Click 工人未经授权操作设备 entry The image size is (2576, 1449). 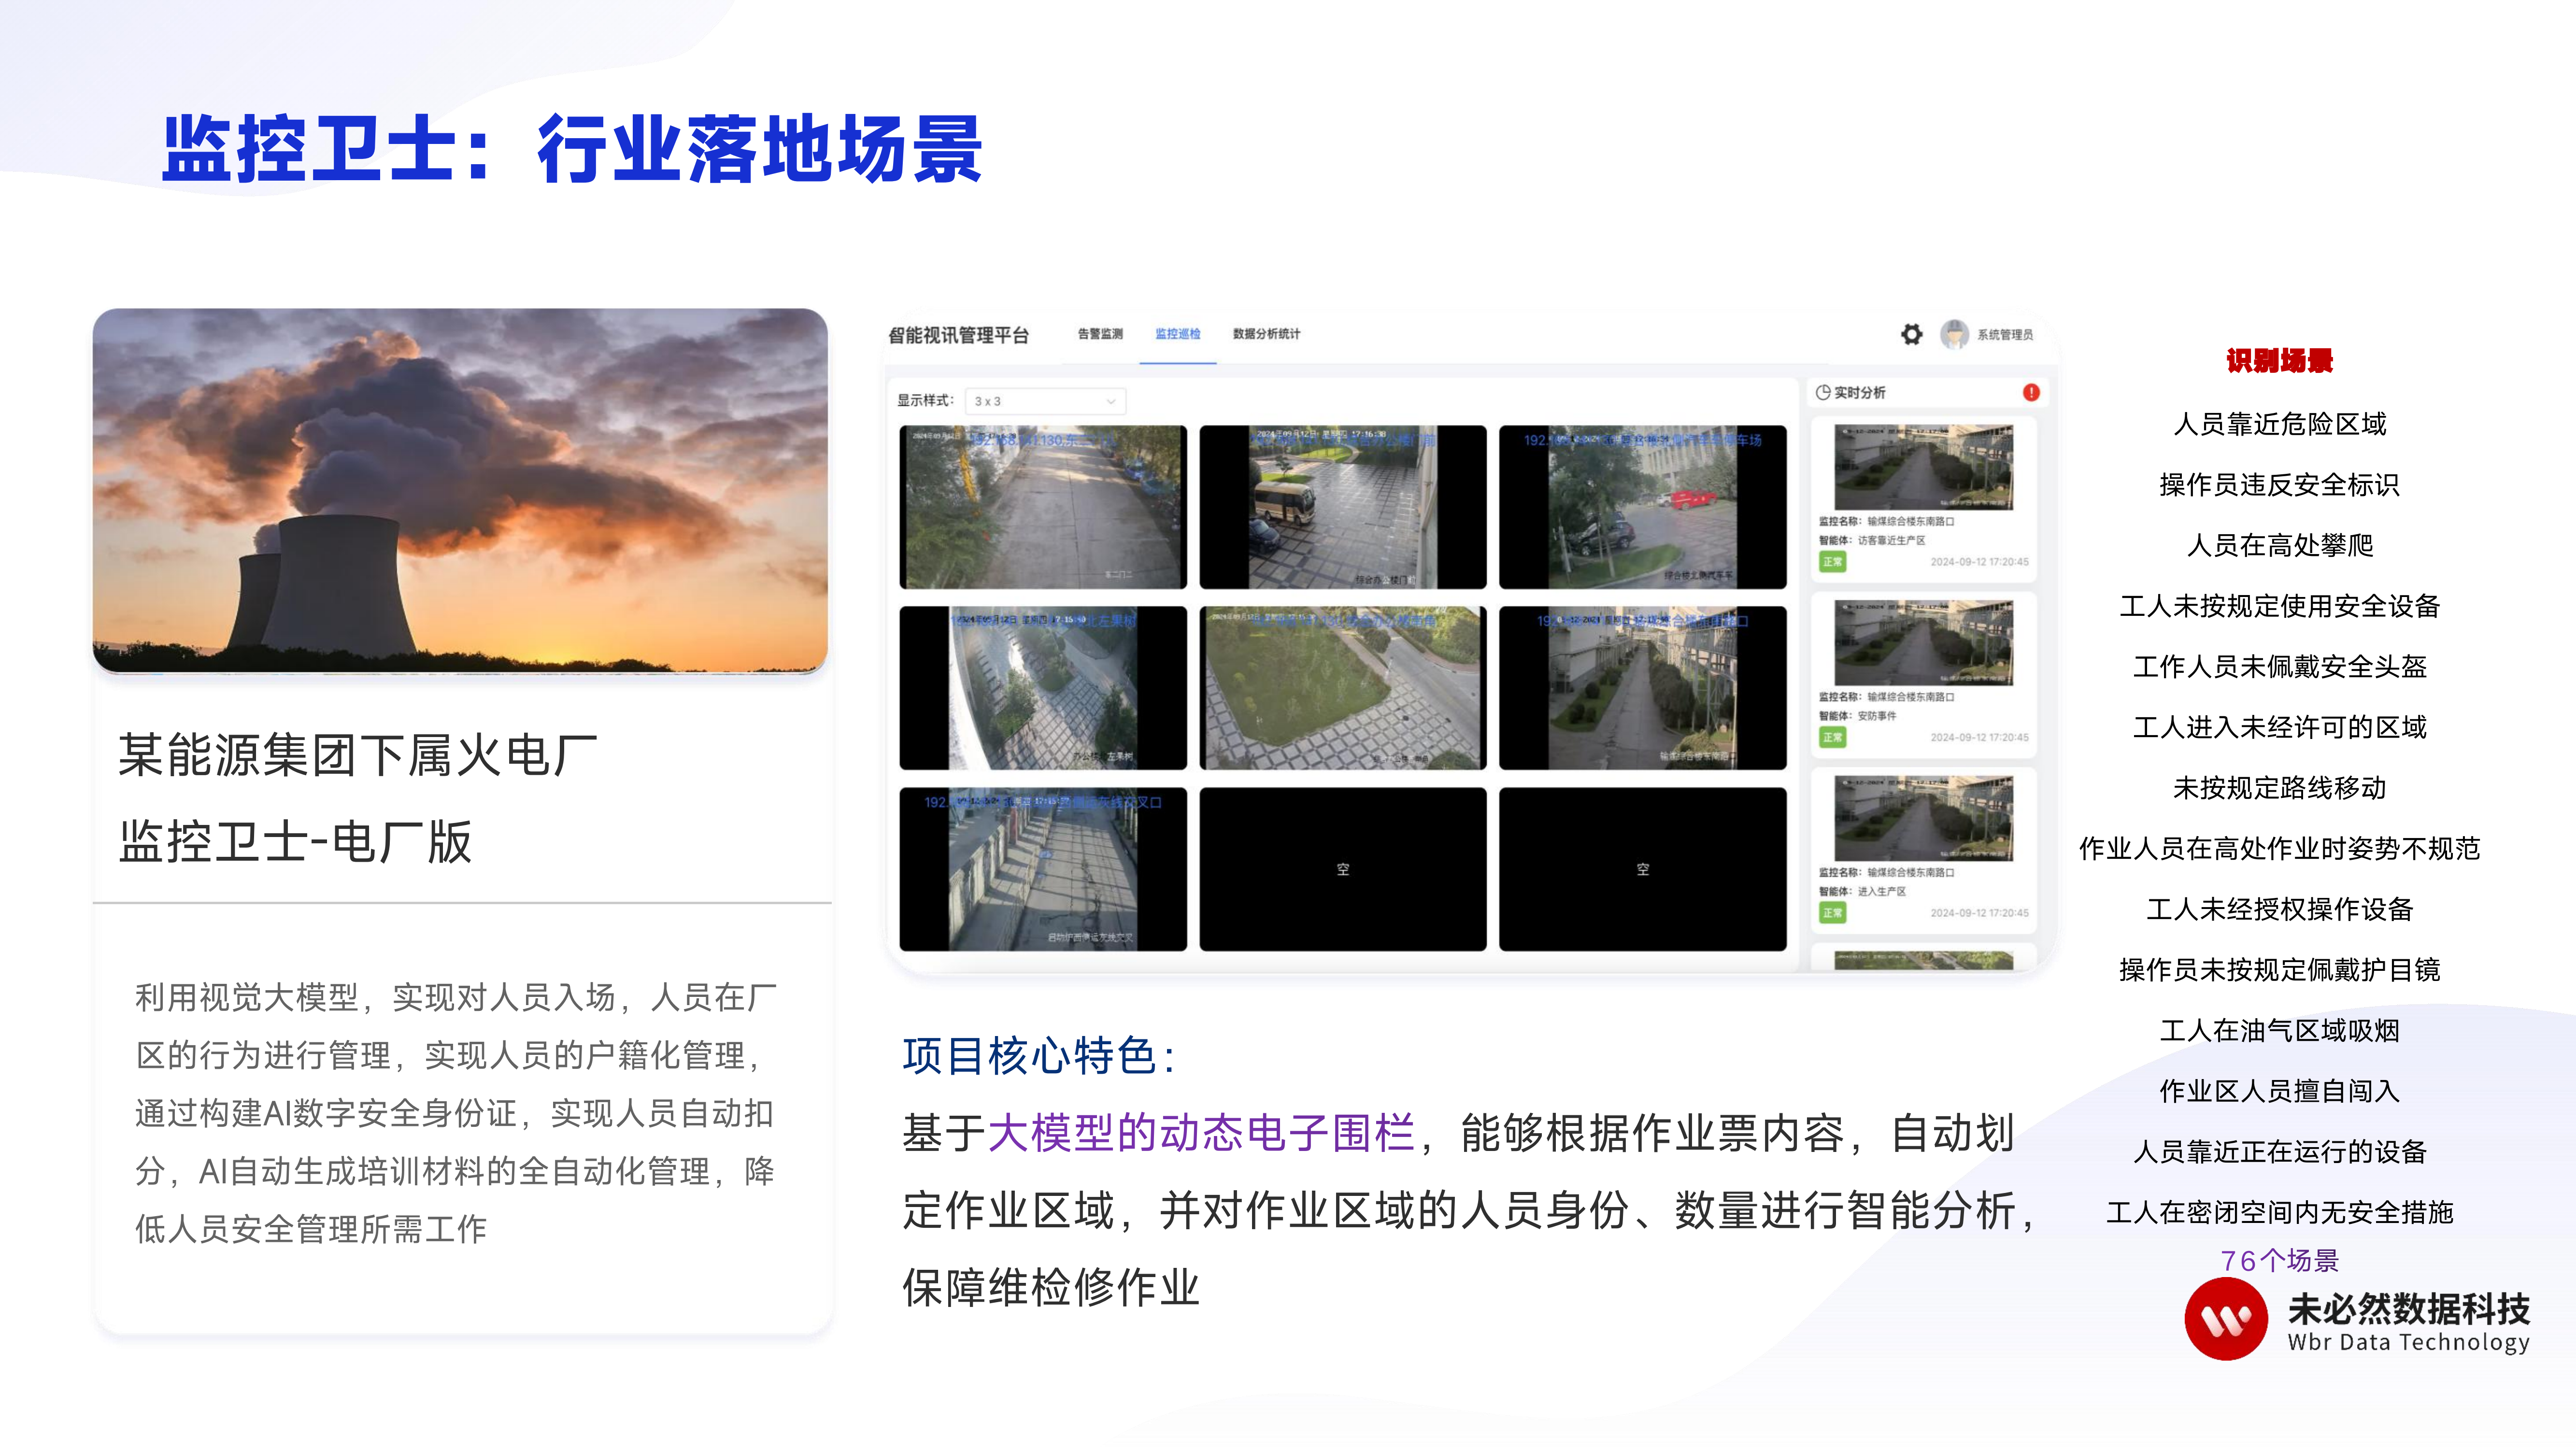[2279, 909]
